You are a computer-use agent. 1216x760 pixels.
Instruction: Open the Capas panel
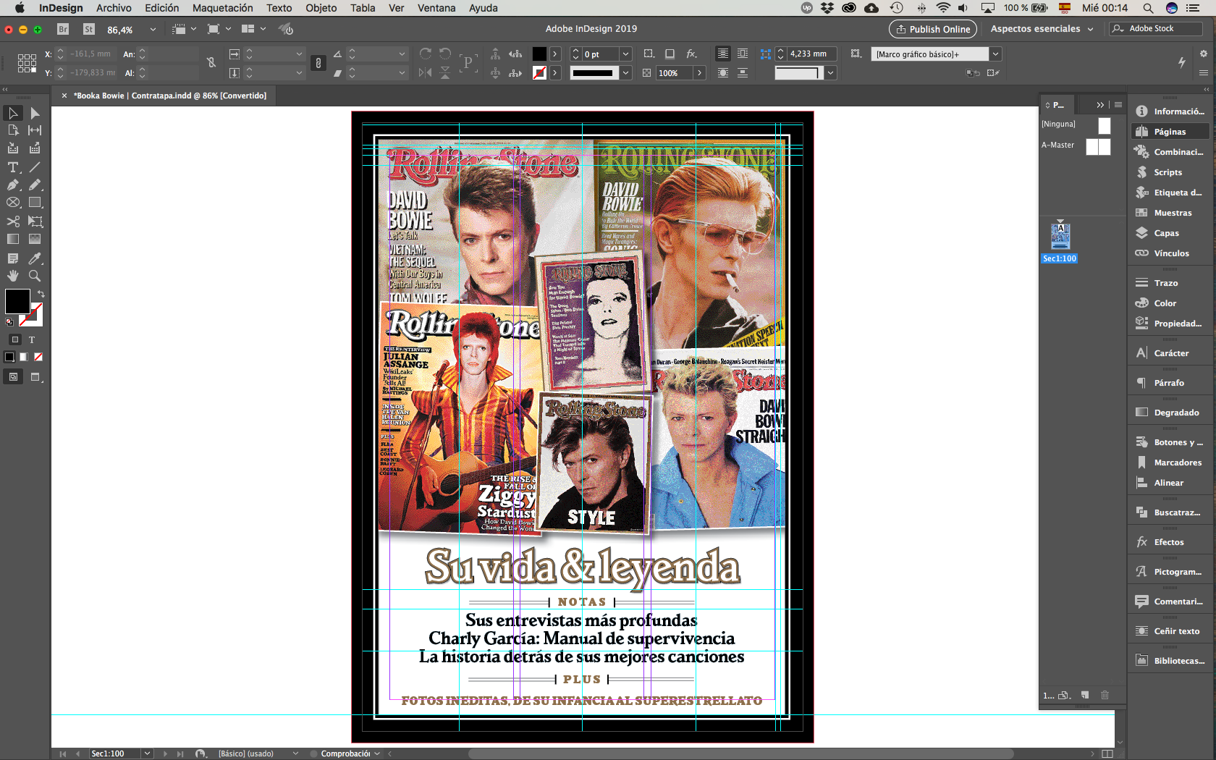pos(1166,233)
